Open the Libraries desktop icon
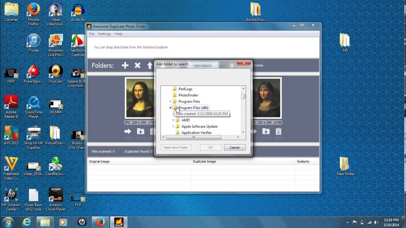This screenshot has height=228, width=406. tap(11, 12)
